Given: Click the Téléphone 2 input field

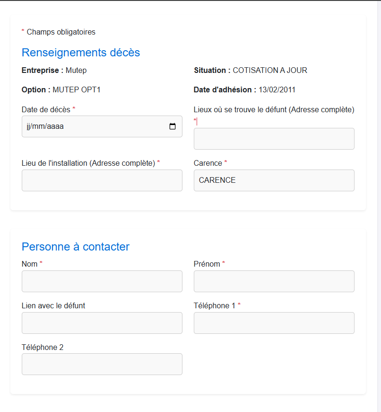Looking at the screenshot, I should [102, 364].
